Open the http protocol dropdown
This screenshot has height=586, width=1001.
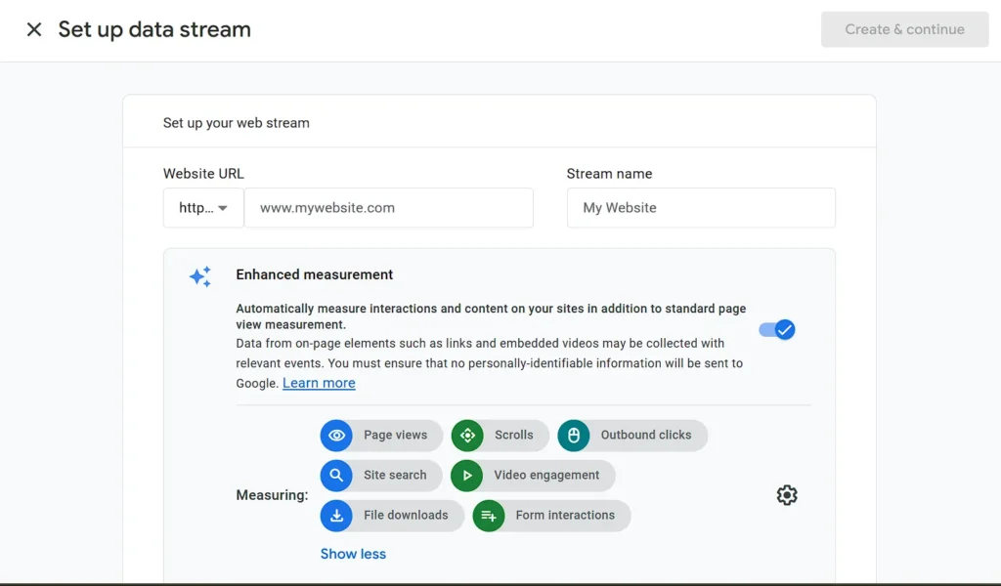pyautogui.click(x=203, y=208)
